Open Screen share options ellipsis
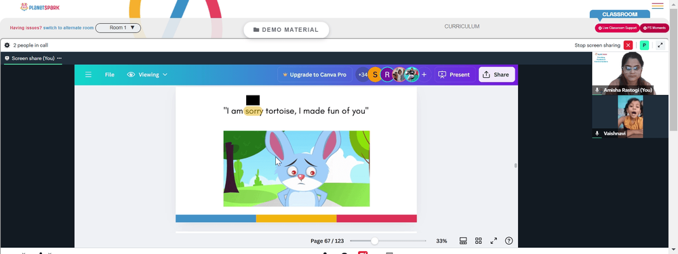 coord(59,58)
